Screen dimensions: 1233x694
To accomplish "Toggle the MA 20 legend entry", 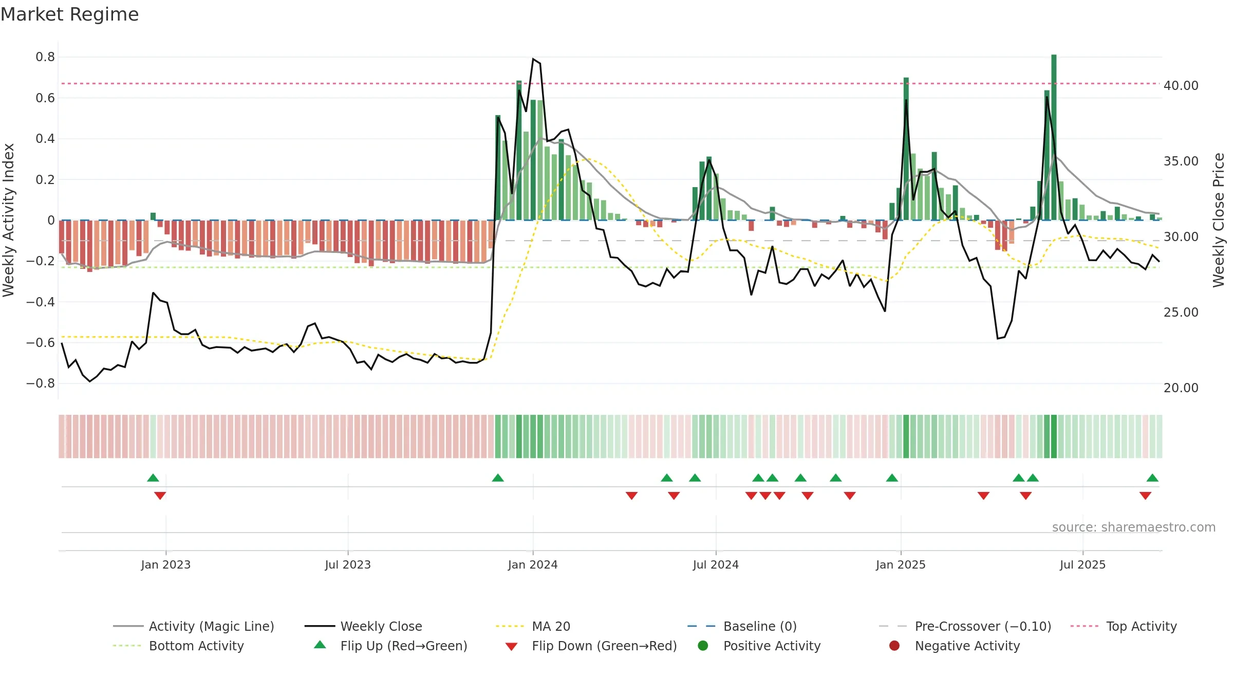I will click(533, 626).
